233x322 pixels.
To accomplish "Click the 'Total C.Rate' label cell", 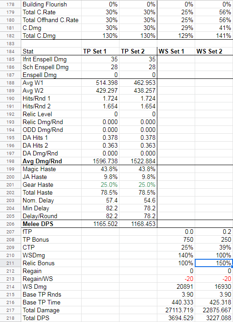I will [x=51, y=12].
